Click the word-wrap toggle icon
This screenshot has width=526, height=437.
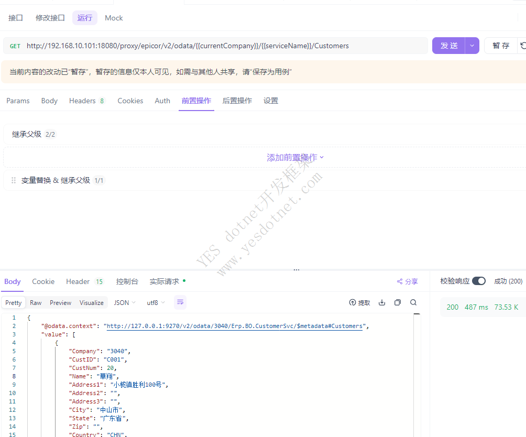pyautogui.click(x=180, y=302)
